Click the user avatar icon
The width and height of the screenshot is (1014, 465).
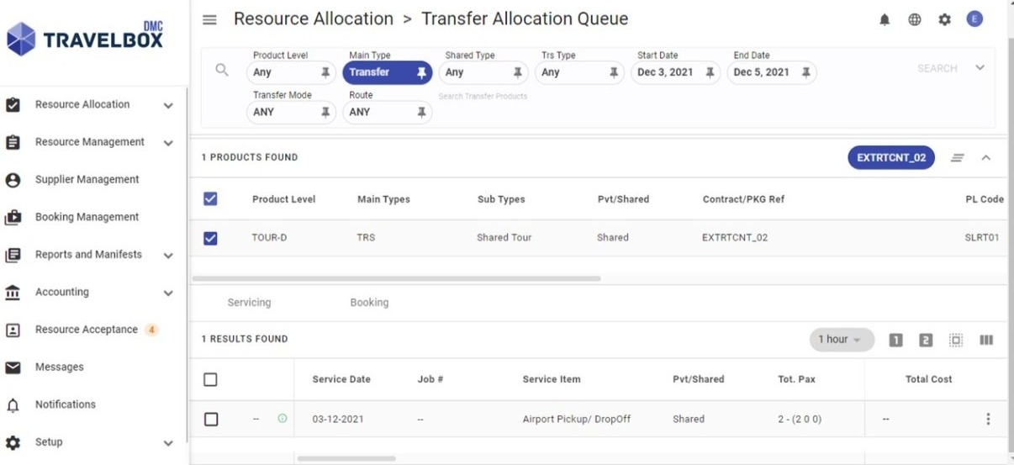974,19
